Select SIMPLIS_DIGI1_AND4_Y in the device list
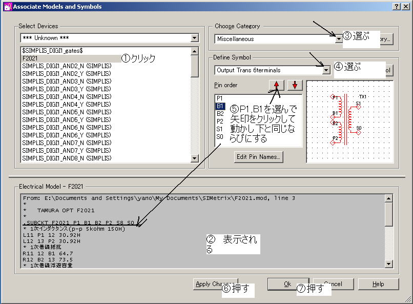The image size is (413, 304). point(106,104)
